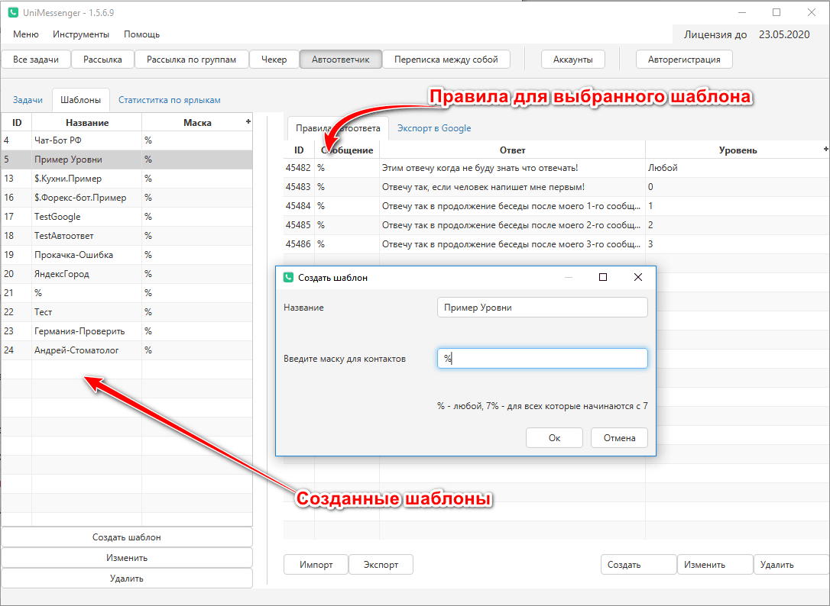Open the Рассылка по группам section
This screenshot has width=830, height=606.
[191, 60]
